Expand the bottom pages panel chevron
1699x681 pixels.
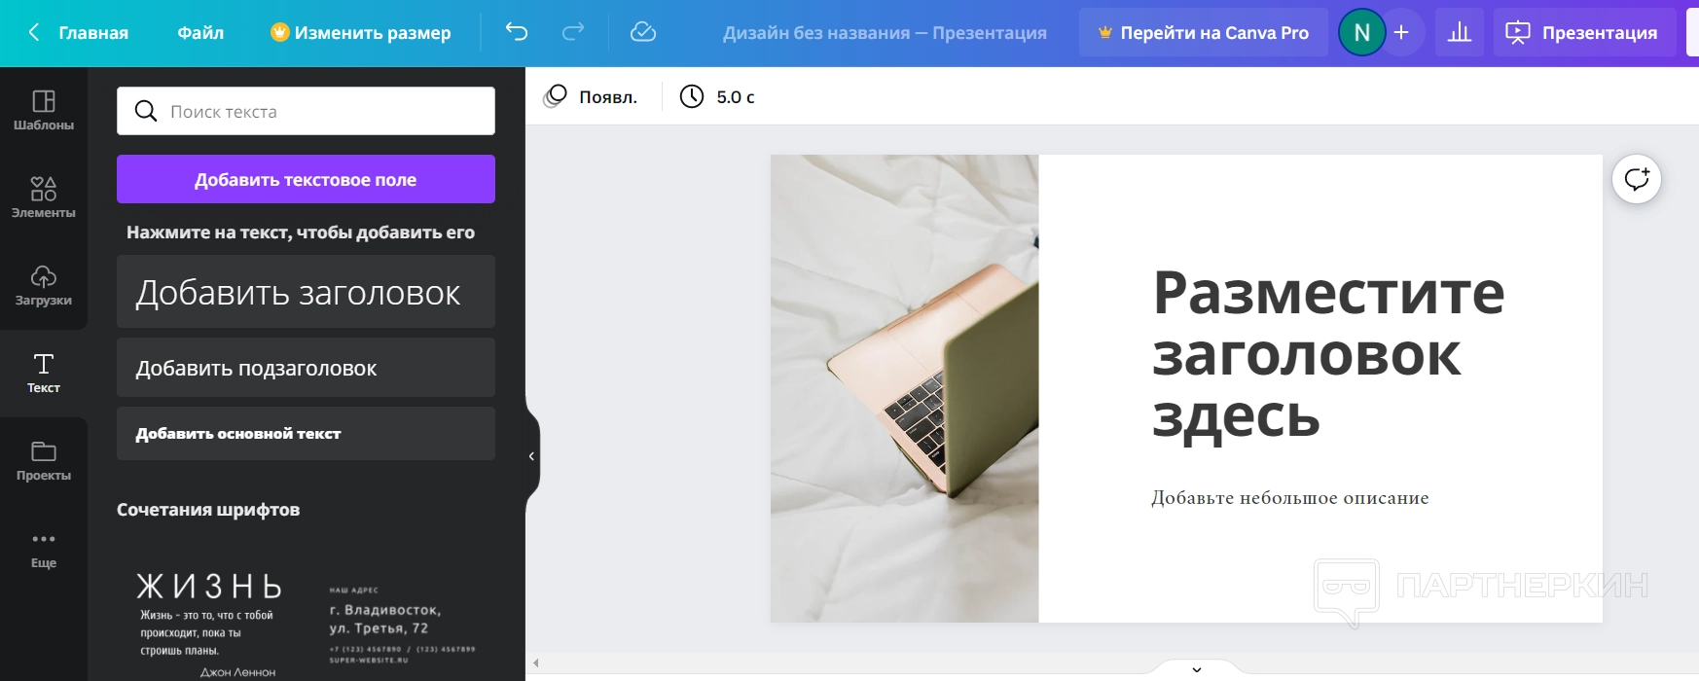click(1197, 669)
